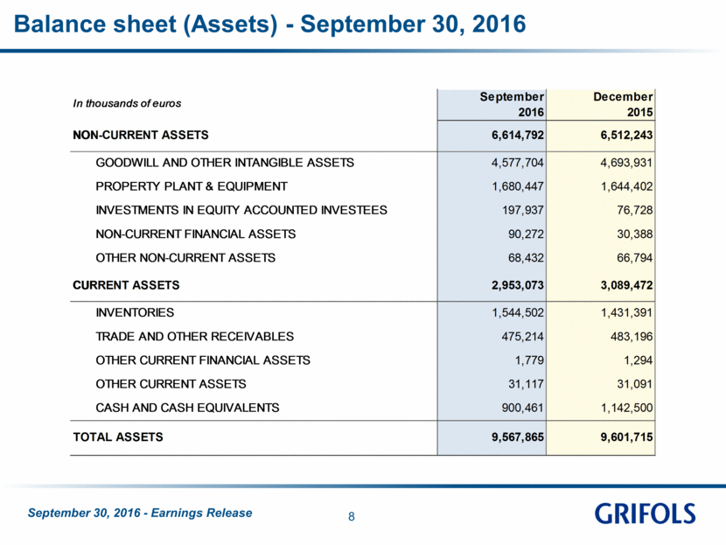Viewport: 726px width, 545px height.
Task: Click the value 1,544,502
Action: (518, 312)
